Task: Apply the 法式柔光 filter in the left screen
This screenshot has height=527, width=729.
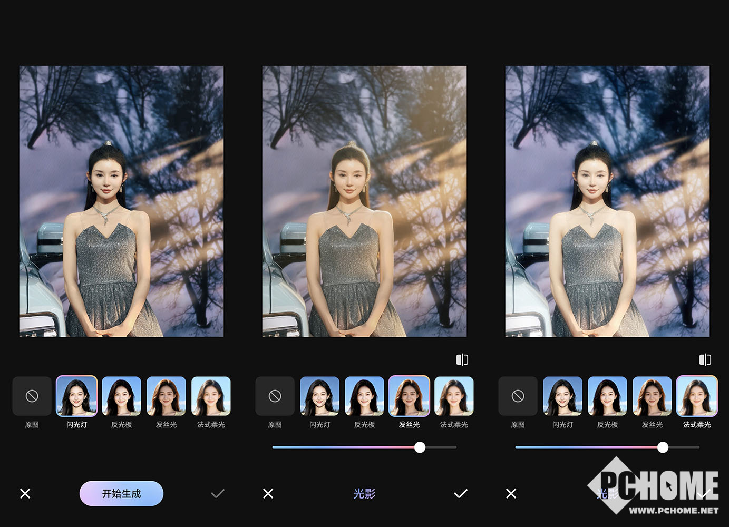Action: (x=211, y=396)
